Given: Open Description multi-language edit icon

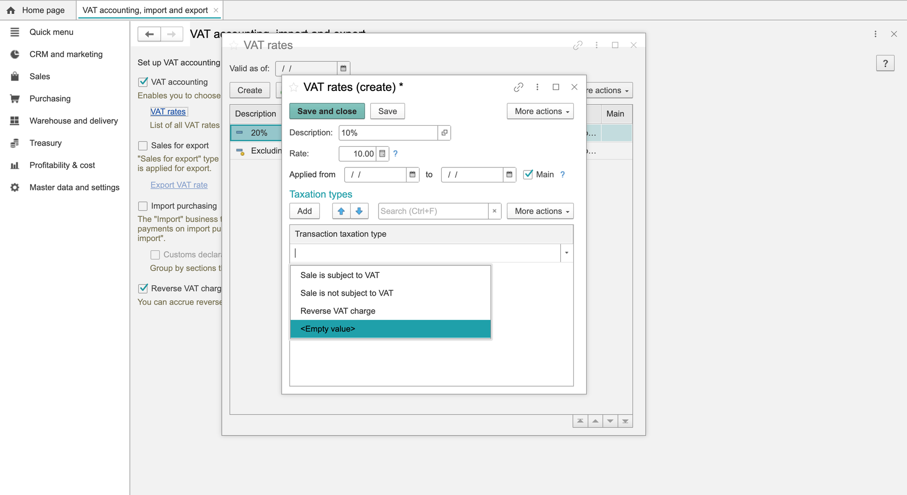Looking at the screenshot, I should (x=444, y=133).
